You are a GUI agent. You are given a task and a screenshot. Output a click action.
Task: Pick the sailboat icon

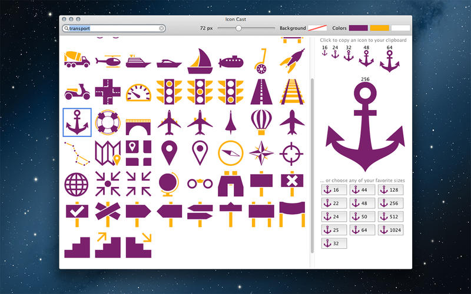coord(200,61)
